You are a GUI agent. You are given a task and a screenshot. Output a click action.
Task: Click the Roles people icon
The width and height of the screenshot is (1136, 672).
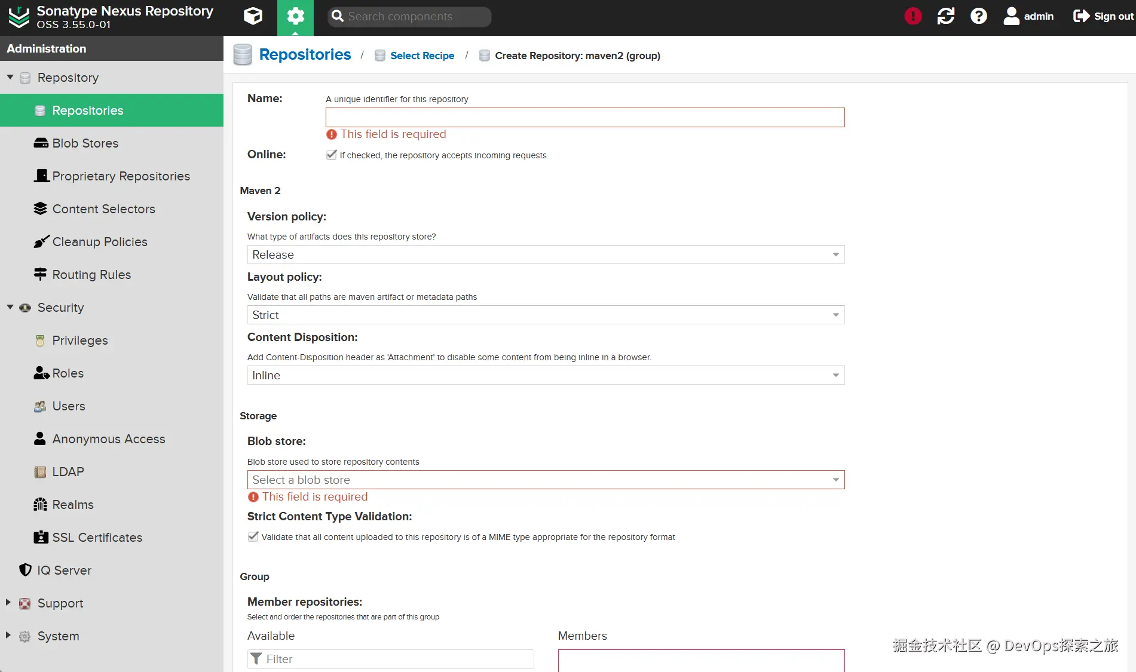[x=41, y=373]
